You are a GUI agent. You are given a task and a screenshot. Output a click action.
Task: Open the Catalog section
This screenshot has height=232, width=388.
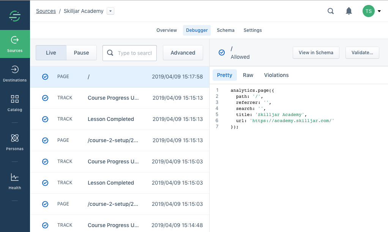(x=15, y=103)
